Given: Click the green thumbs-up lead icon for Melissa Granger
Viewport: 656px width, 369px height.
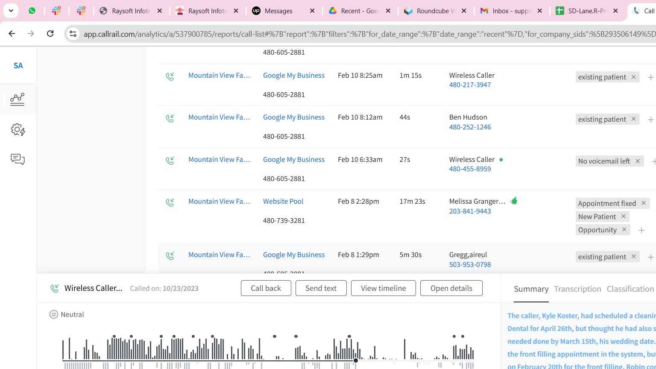Looking at the screenshot, I should 514,200.
